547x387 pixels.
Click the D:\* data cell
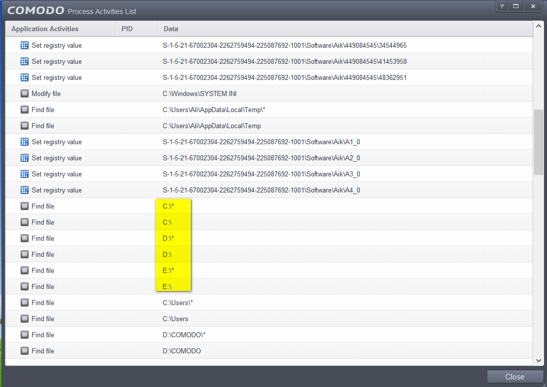pyautogui.click(x=168, y=238)
